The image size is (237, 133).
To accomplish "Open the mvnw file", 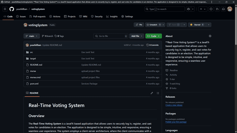I will (33, 71).
